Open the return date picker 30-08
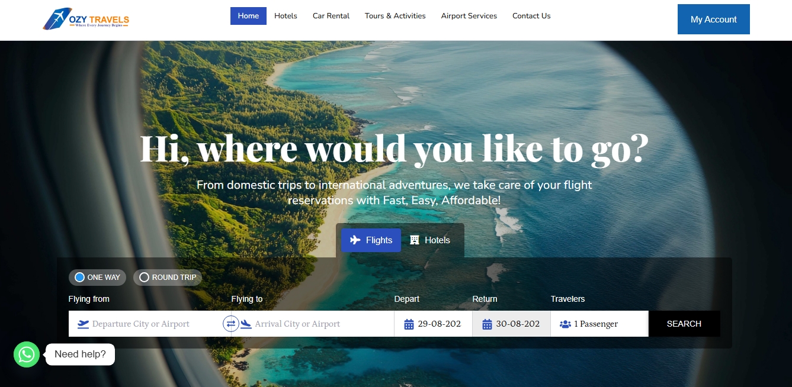This screenshot has height=387, width=792. tap(512, 324)
